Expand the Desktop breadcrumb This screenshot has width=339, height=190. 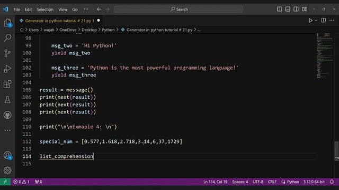pyautogui.click(x=89, y=30)
